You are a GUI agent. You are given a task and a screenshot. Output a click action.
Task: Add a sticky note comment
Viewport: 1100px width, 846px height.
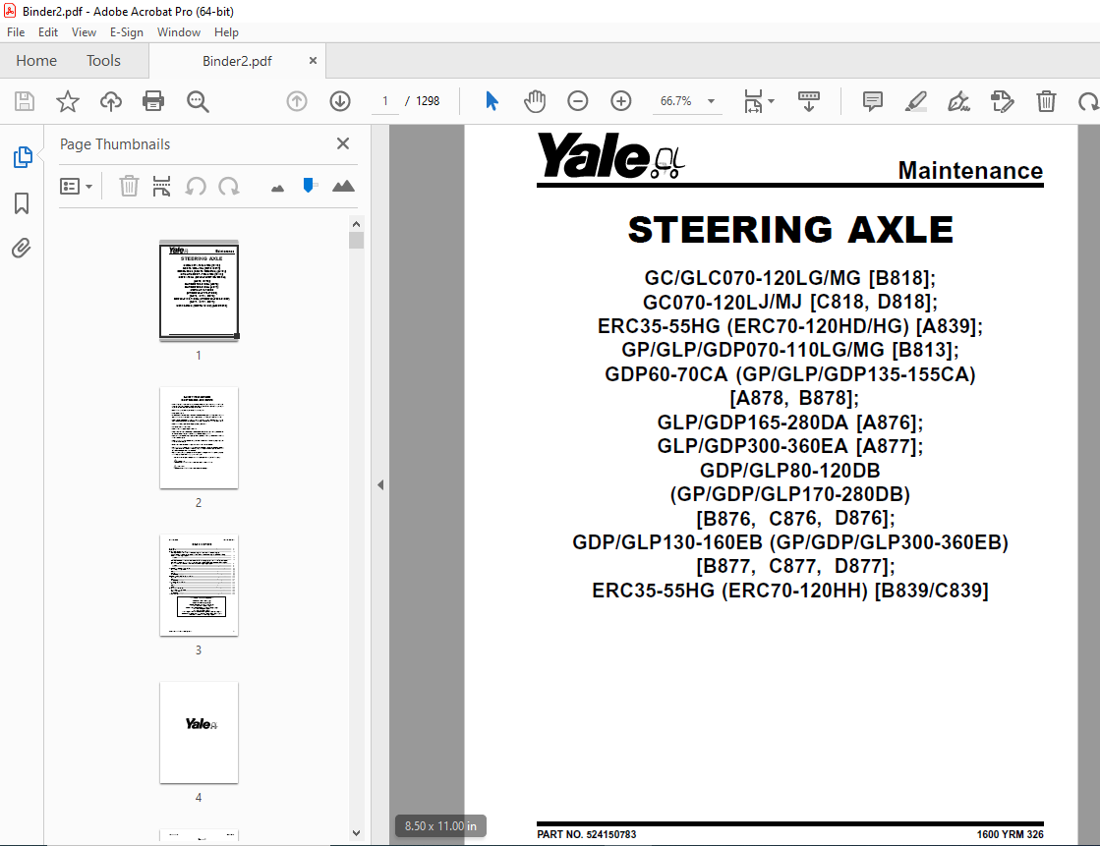coord(873,102)
